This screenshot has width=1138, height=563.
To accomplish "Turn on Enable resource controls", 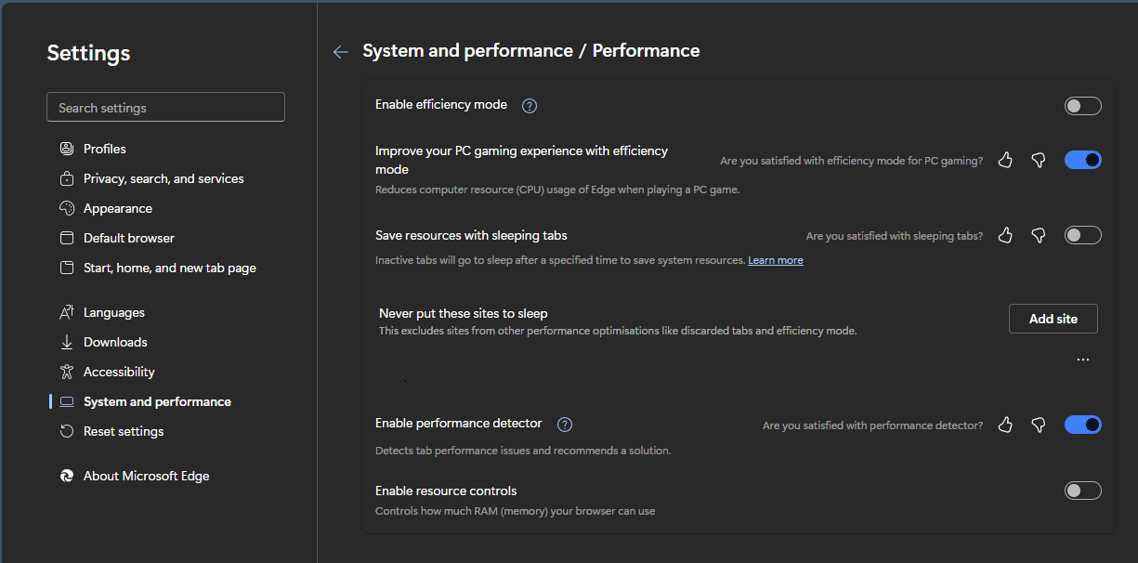I will (x=1082, y=490).
